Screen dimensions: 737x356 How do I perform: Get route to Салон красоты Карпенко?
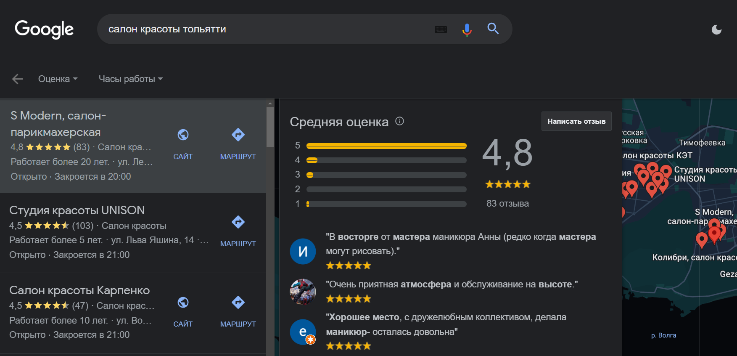coord(238,311)
